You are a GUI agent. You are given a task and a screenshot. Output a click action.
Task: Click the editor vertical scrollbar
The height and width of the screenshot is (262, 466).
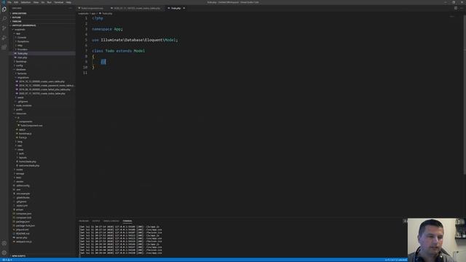pos(465,95)
